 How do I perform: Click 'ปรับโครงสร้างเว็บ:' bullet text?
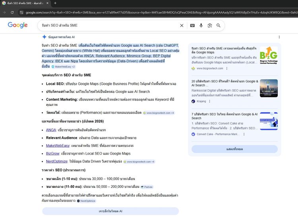(x=60, y=92)
